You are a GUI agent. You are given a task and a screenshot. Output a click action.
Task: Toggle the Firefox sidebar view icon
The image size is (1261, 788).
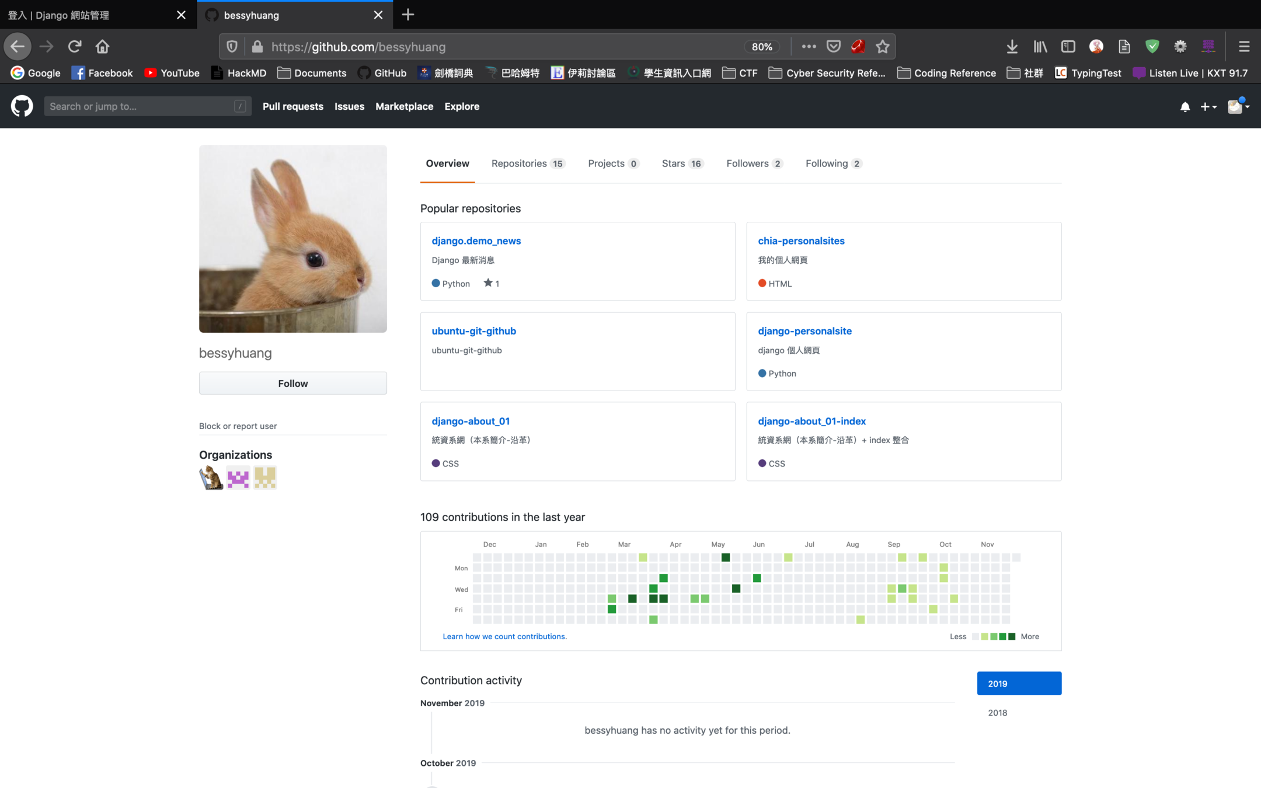tap(1068, 47)
